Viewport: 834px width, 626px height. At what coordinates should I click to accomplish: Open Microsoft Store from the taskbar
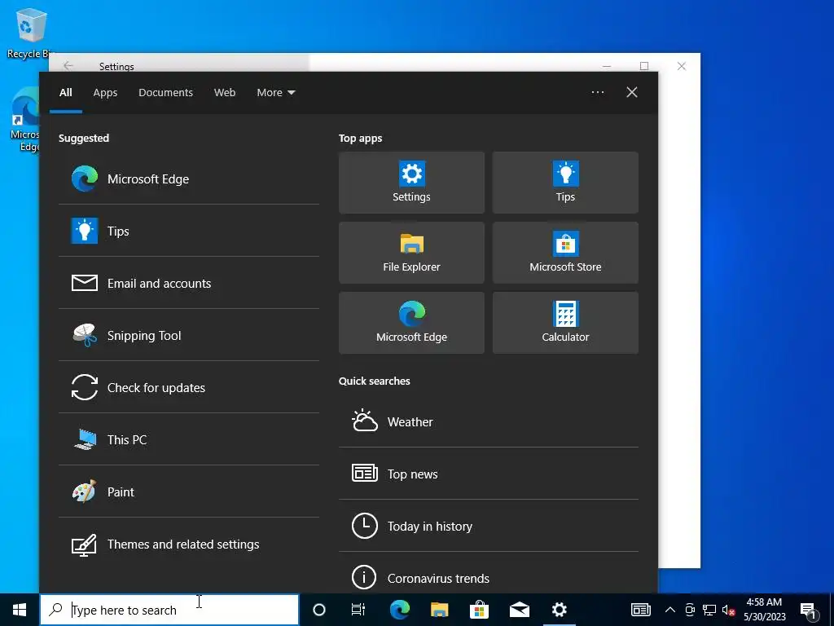coord(479,610)
